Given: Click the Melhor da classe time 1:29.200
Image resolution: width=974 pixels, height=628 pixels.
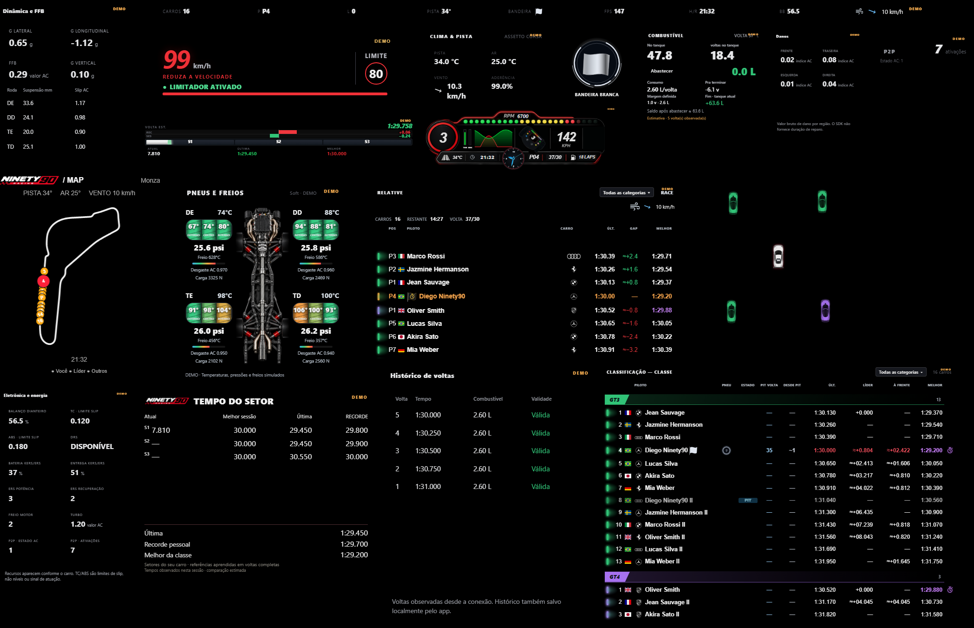Looking at the screenshot, I should [354, 555].
